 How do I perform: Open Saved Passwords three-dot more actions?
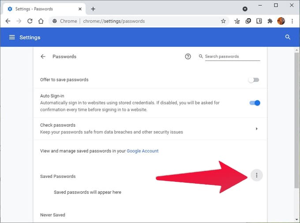[x=257, y=175]
